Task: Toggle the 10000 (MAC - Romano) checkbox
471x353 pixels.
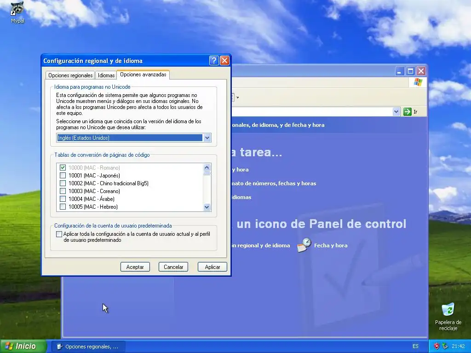Action: (x=63, y=167)
